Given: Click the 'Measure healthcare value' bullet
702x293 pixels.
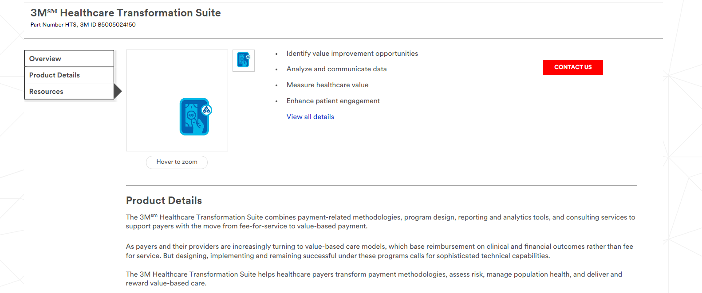Looking at the screenshot, I should point(327,85).
